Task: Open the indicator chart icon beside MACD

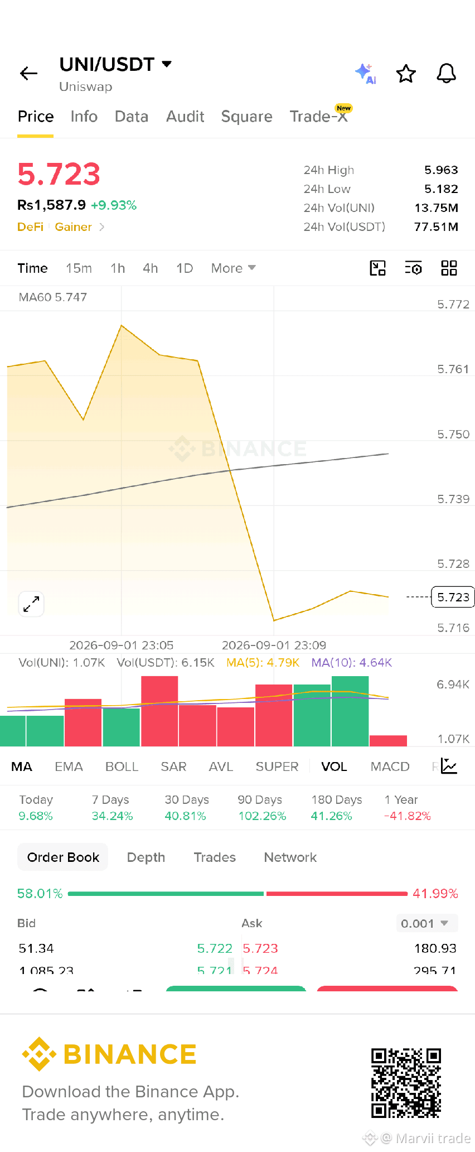Action: click(449, 766)
